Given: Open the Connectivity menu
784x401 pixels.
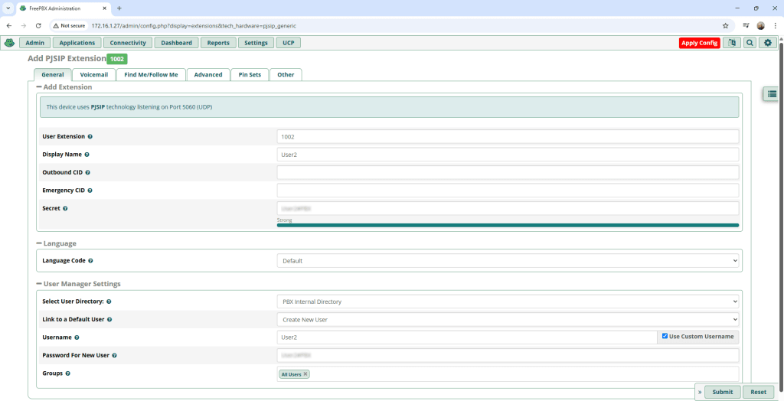Looking at the screenshot, I should click(x=127, y=43).
